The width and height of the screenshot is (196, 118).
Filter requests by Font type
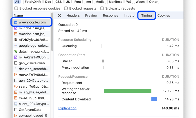78,2
